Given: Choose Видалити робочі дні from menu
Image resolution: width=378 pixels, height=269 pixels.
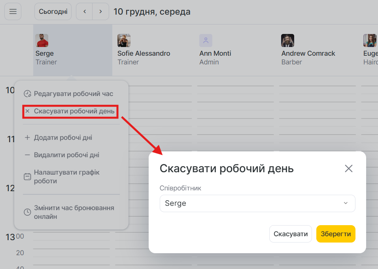Looking at the screenshot, I should (66, 155).
